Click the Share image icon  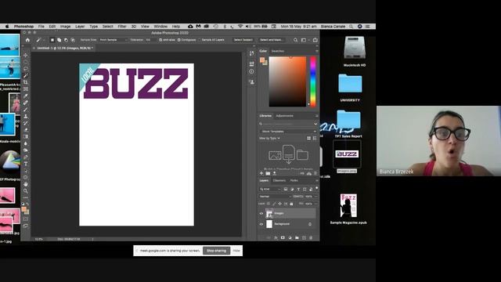click(315, 40)
